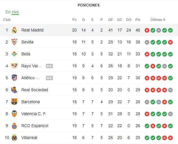Click Atlético's live 0-0 score badge
The image size is (178, 144).
coord(49,78)
